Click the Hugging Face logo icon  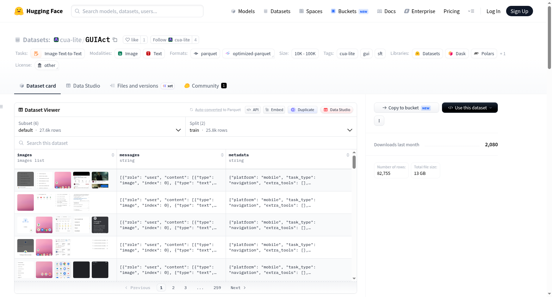pos(19,11)
